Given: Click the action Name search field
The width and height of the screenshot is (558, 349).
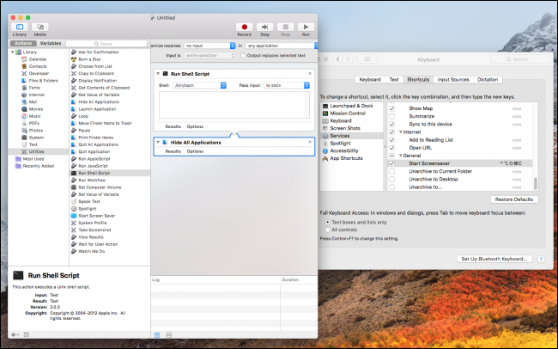Looking at the screenshot, I should (x=106, y=44).
